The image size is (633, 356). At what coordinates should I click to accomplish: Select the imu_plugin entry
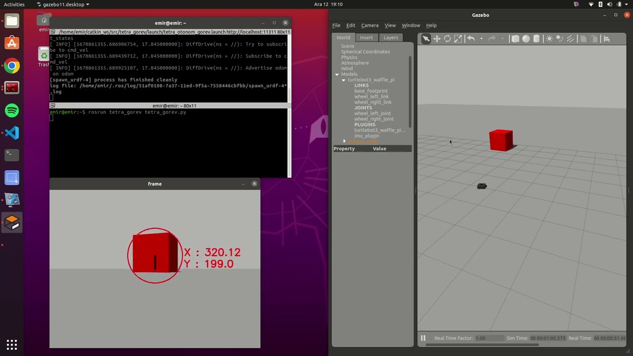click(x=366, y=136)
